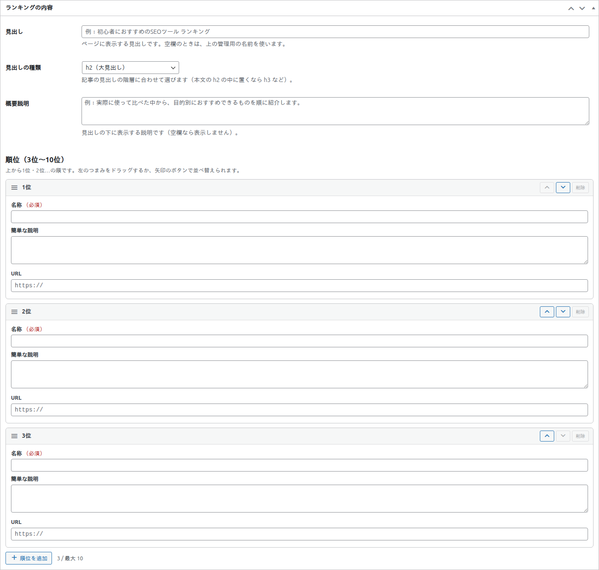Click the 削除 button for 2位

pyautogui.click(x=580, y=312)
